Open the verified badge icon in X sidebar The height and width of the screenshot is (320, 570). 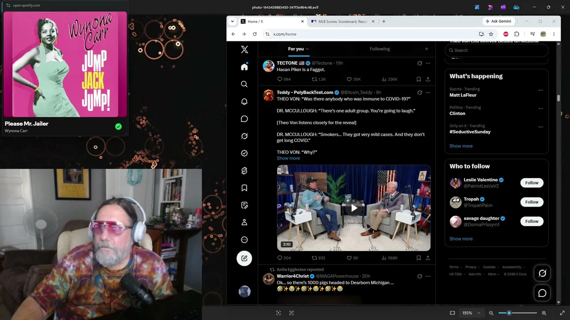pos(244,153)
